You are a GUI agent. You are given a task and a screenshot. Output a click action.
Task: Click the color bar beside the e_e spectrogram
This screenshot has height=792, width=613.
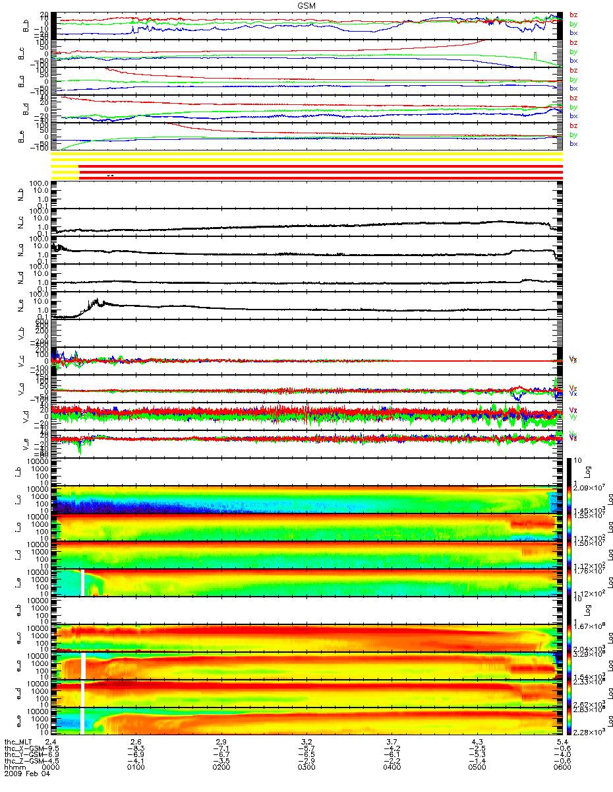(x=568, y=721)
